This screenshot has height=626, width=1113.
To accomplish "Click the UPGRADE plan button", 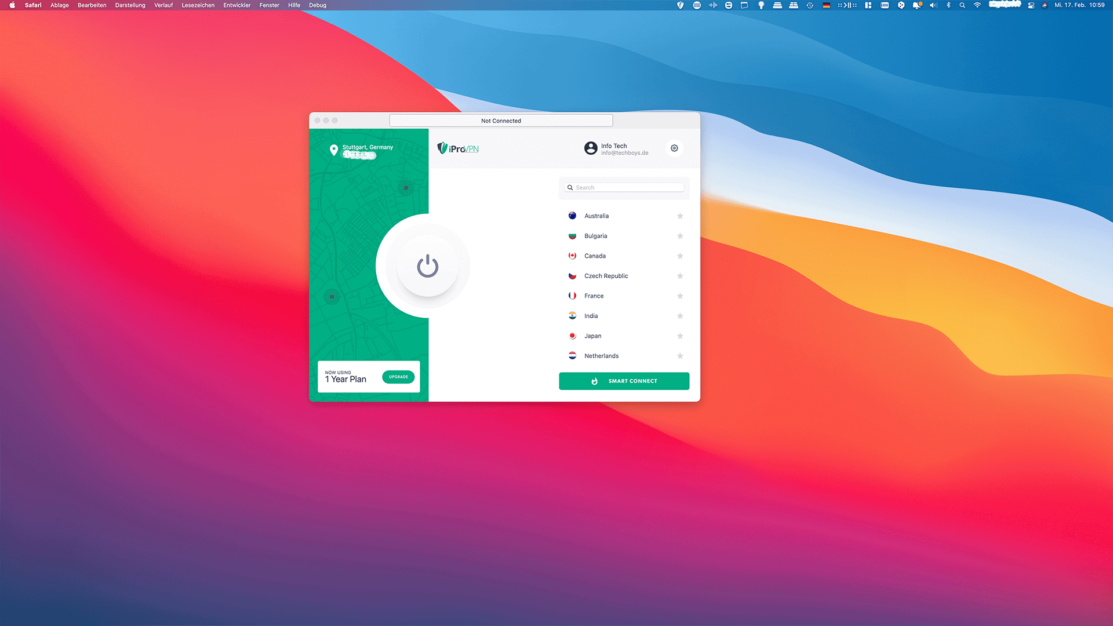I will point(398,376).
